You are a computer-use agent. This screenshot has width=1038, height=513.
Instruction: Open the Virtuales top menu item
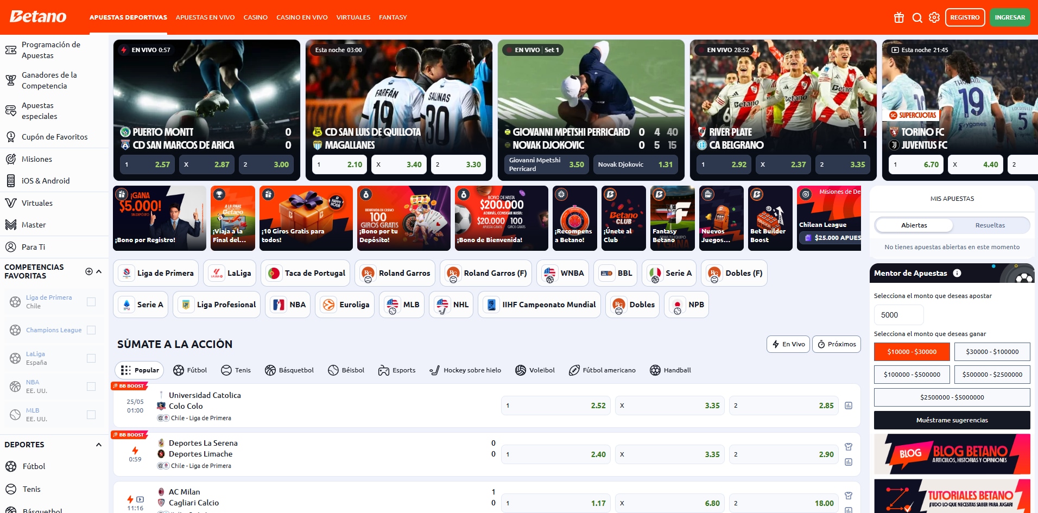click(353, 17)
